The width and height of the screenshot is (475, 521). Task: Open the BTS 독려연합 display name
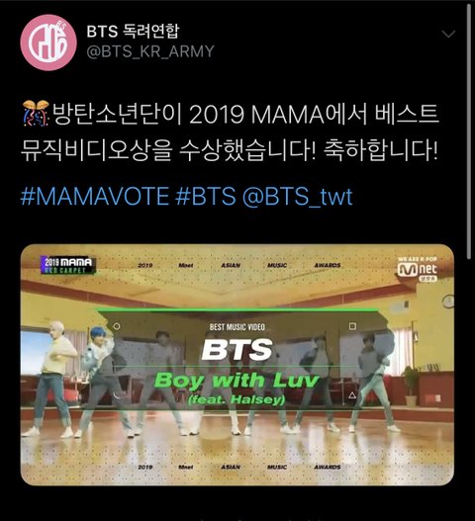pos(133,31)
